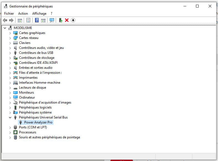Update device driver toolbar icon
Viewport: 218px width, 161px height.
(x=61, y=20)
